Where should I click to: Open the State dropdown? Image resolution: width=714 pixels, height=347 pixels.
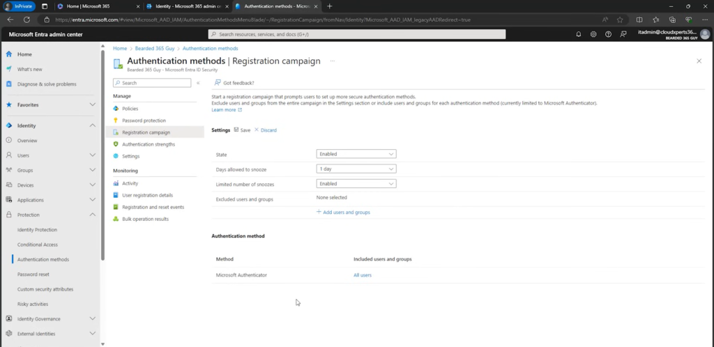tap(356, 154)
